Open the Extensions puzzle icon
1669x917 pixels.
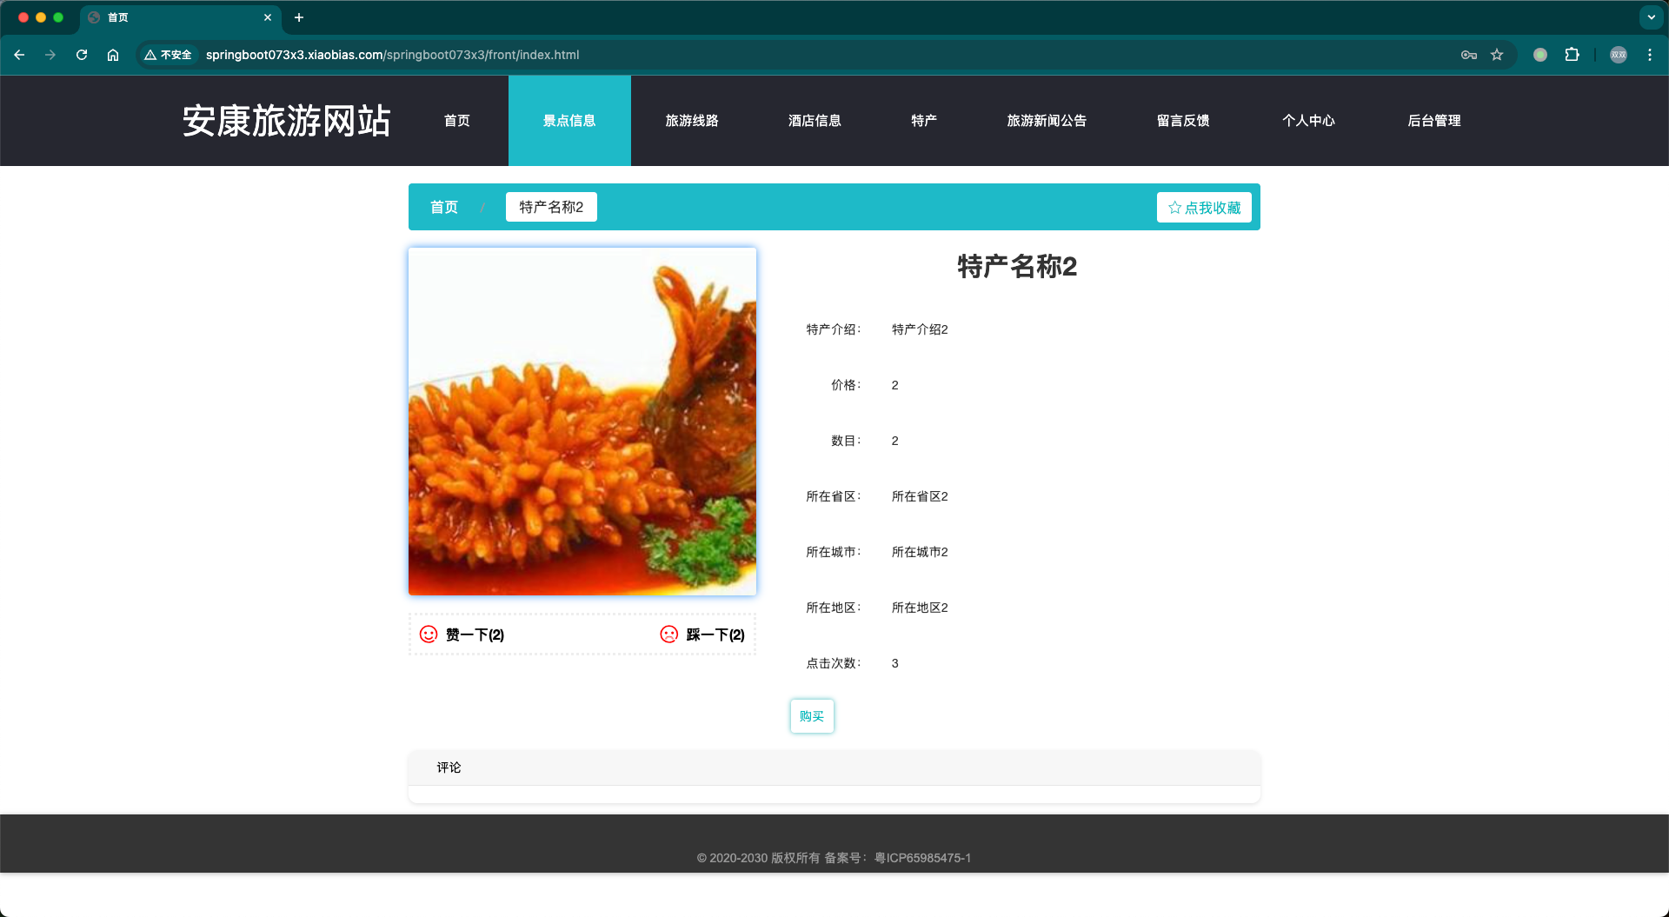1572,55
